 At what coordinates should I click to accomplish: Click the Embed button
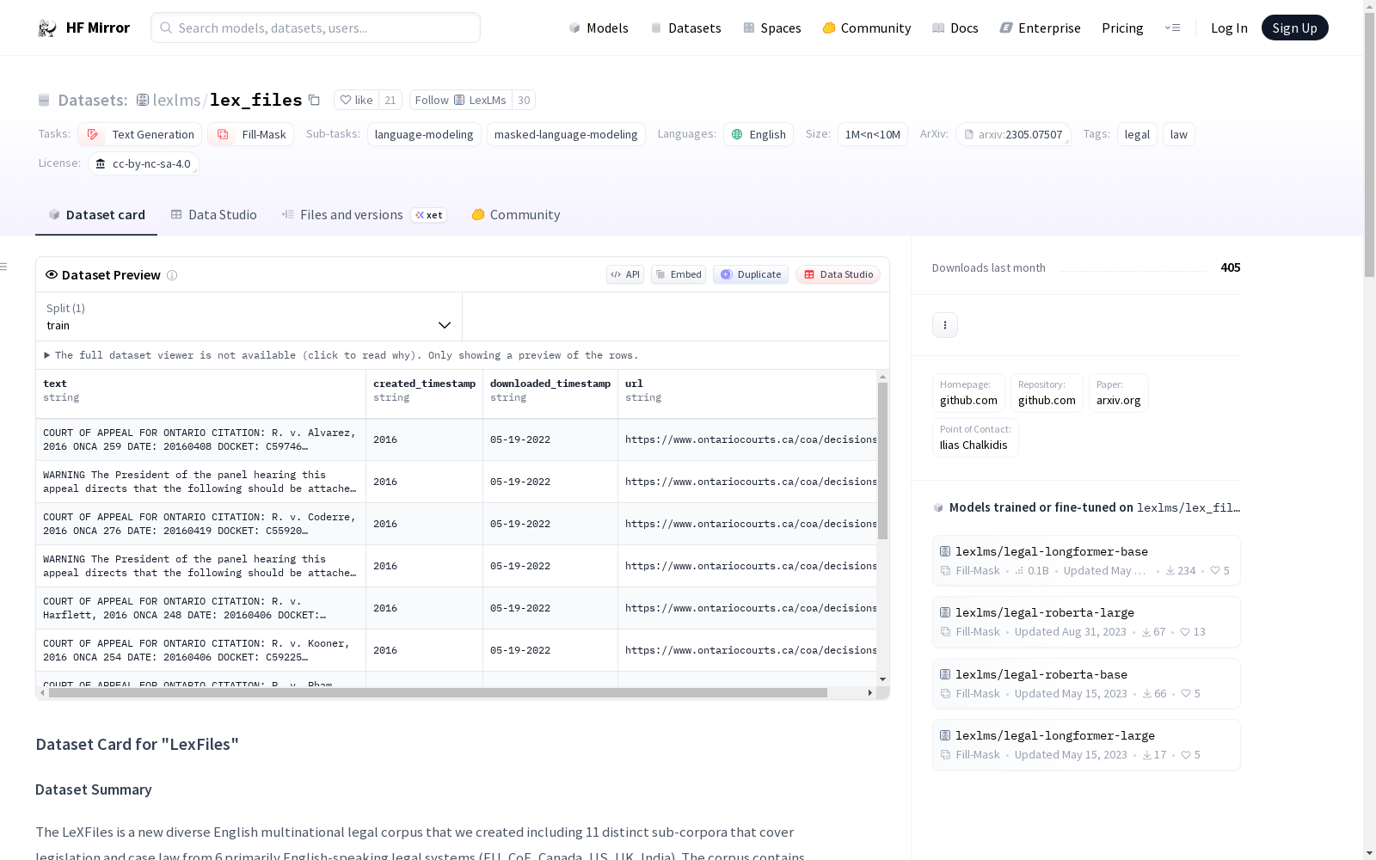tap(679, 274)
